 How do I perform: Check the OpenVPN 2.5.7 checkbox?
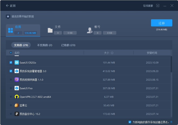(11, 97)
